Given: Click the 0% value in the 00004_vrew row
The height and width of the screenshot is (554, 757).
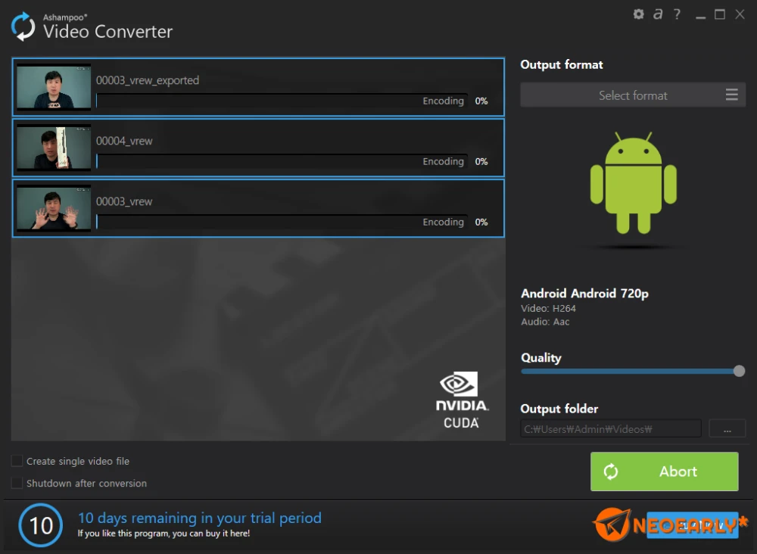Looking at the screenshot, I should point(481,162).
